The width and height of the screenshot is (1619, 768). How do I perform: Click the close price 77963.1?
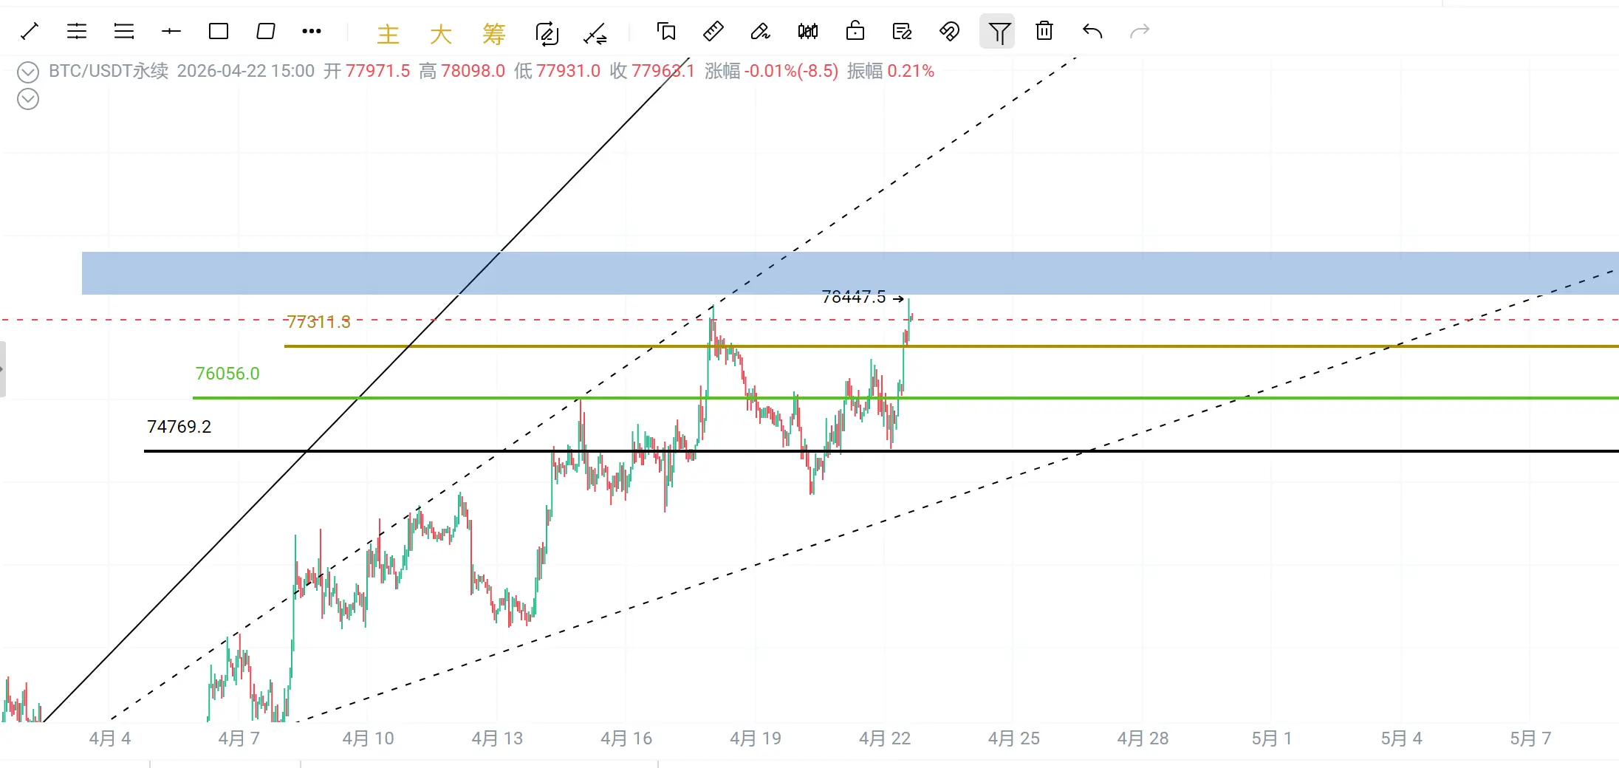point(663,71)
